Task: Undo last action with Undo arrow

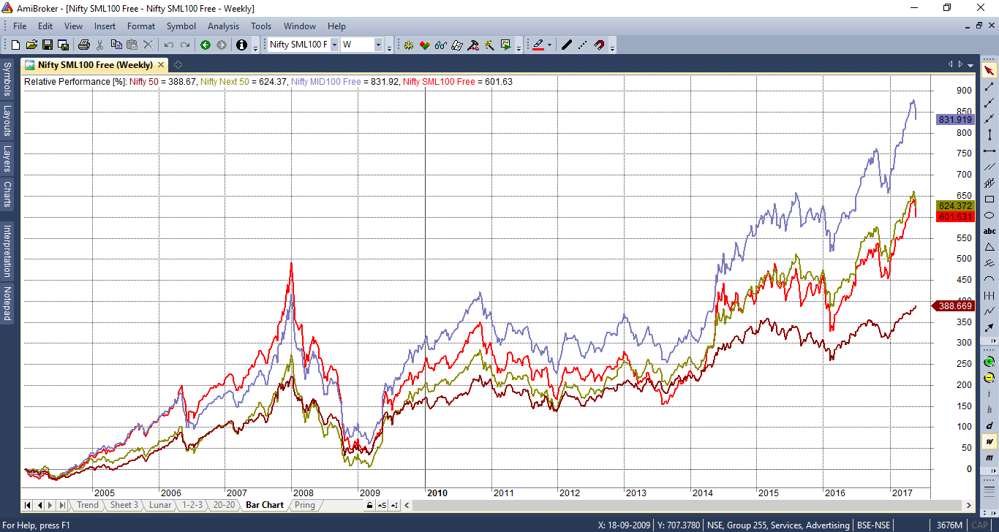Action: pyautogui.click(x=169, y=45)
